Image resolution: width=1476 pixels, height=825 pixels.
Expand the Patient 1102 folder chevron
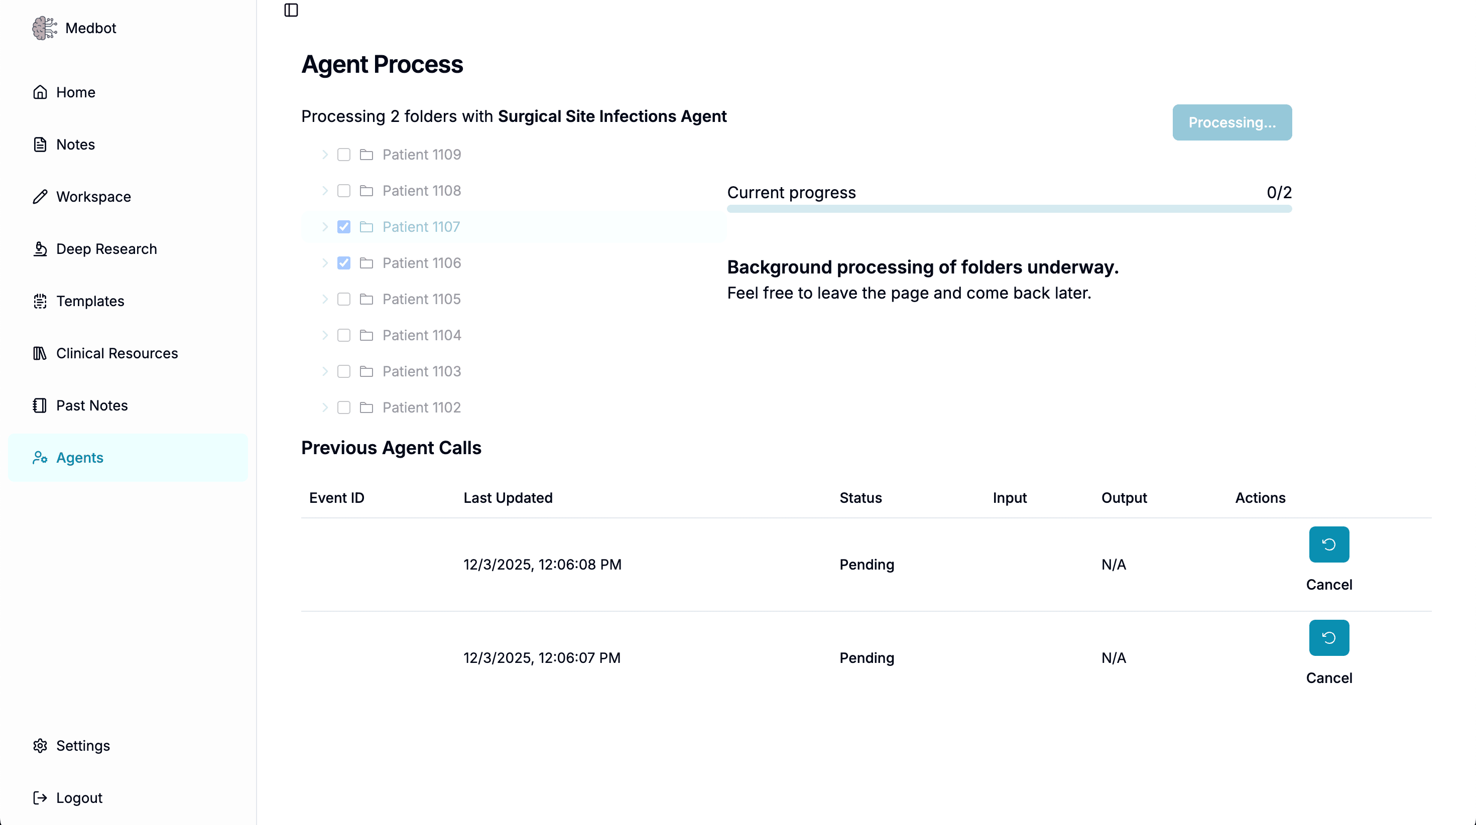click(325, 407)
